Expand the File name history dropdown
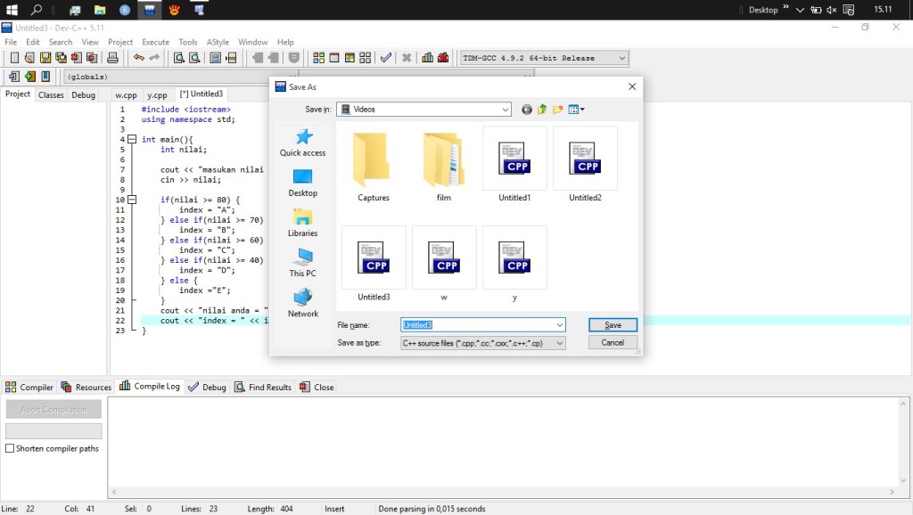This screenshot has height=515, width=913. tap(560, 325)
